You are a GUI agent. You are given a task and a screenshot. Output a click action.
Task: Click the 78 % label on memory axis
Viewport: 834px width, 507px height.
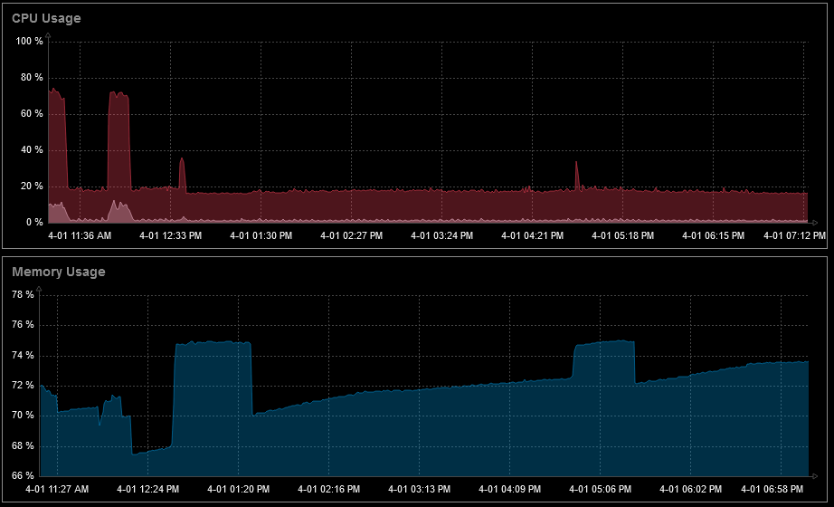point(23,294)
